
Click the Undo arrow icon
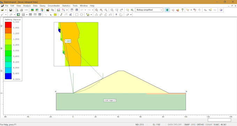click(82, 10)
